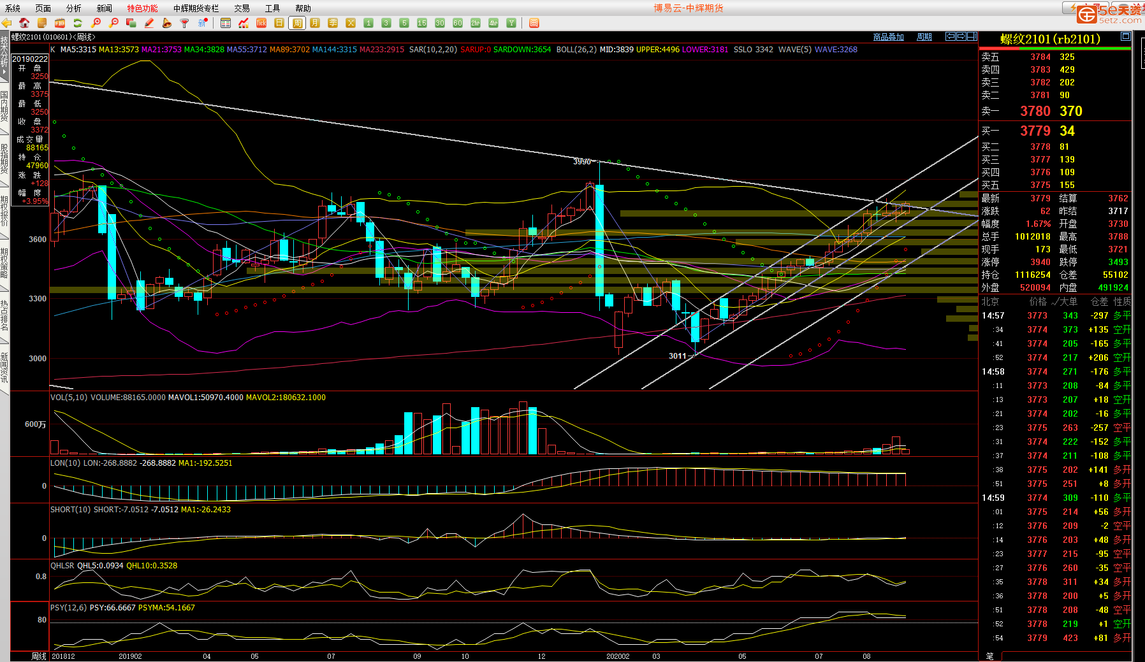Open the 技术分析 sidebar tab
The image size is (1145, 662).
tap(4, 56)
